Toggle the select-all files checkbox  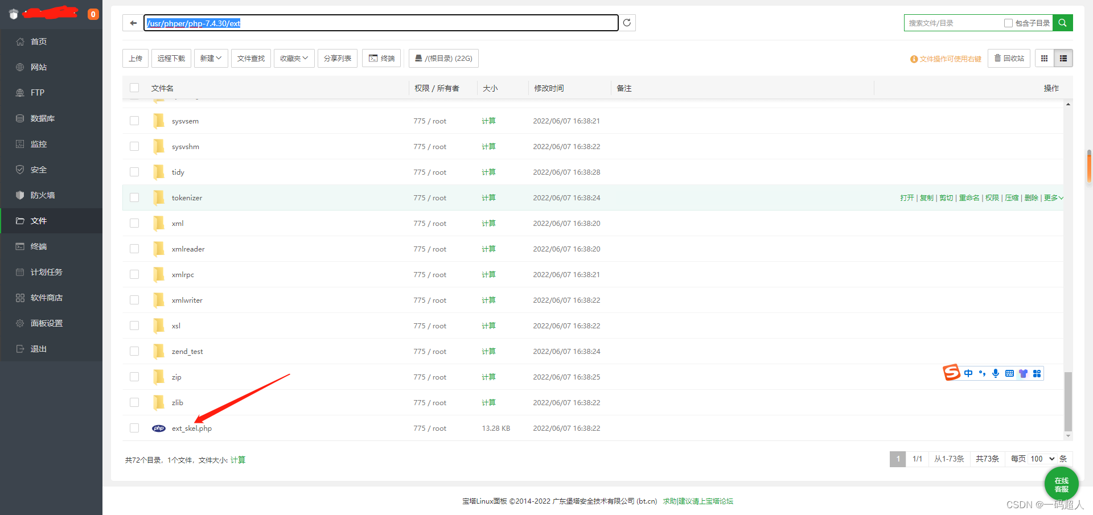pyautogui.click(x=134, y=88)
